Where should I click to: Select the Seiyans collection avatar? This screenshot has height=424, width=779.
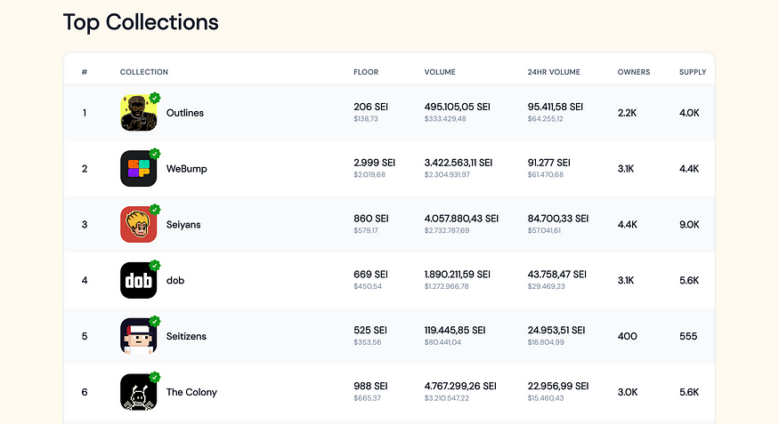pos(139,224)
